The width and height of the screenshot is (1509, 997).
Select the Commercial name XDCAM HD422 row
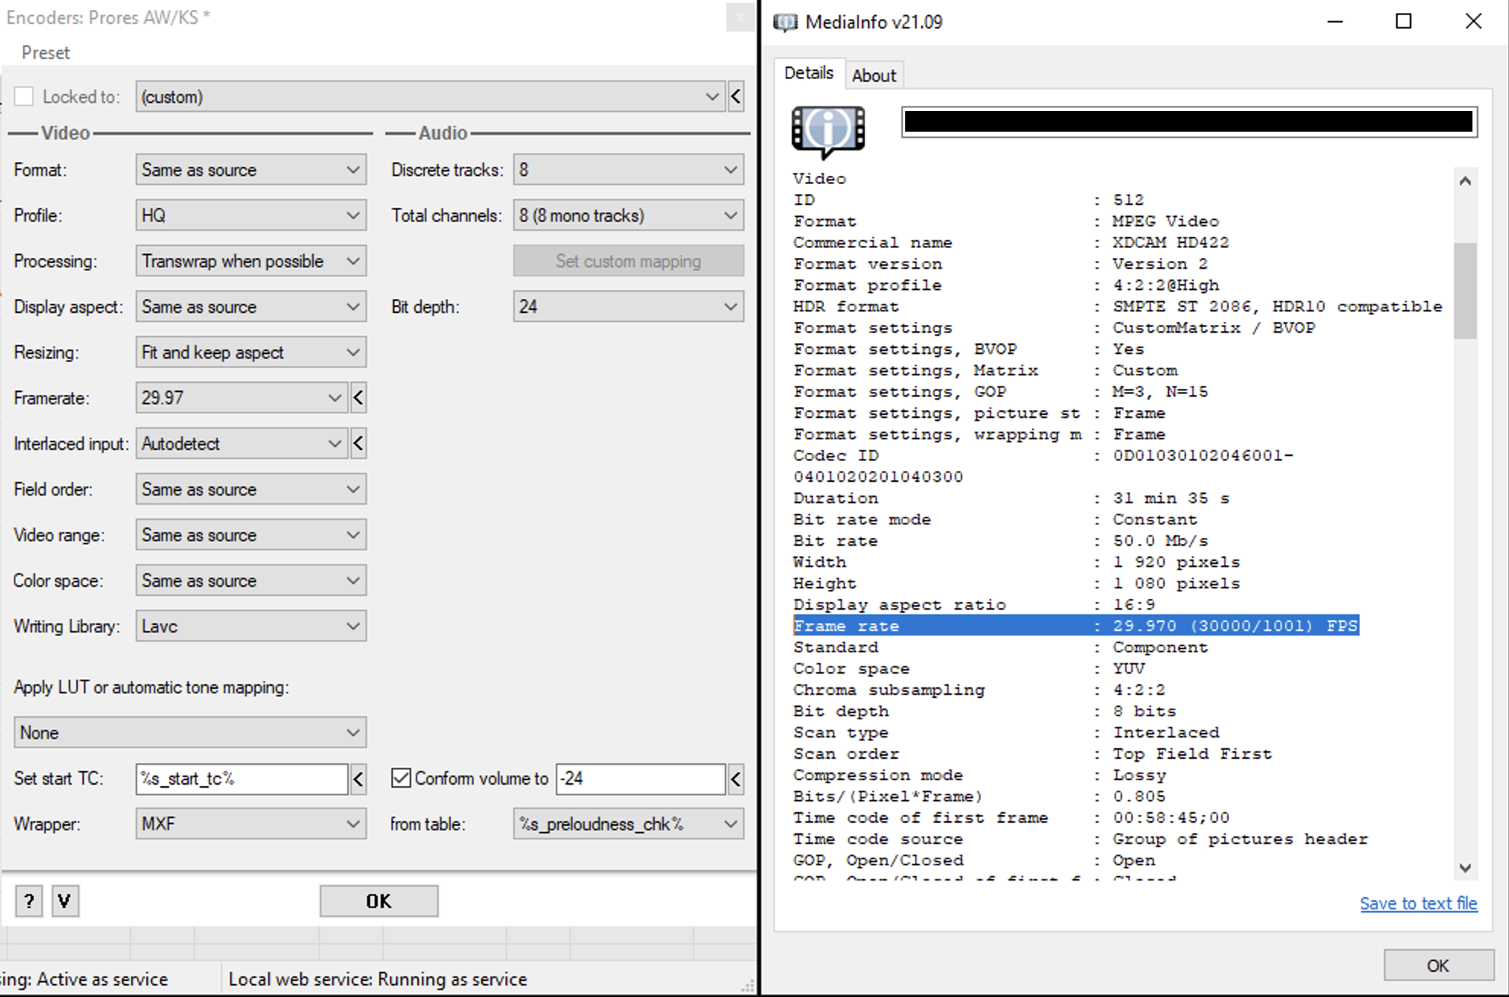[x=1011, y=242]
